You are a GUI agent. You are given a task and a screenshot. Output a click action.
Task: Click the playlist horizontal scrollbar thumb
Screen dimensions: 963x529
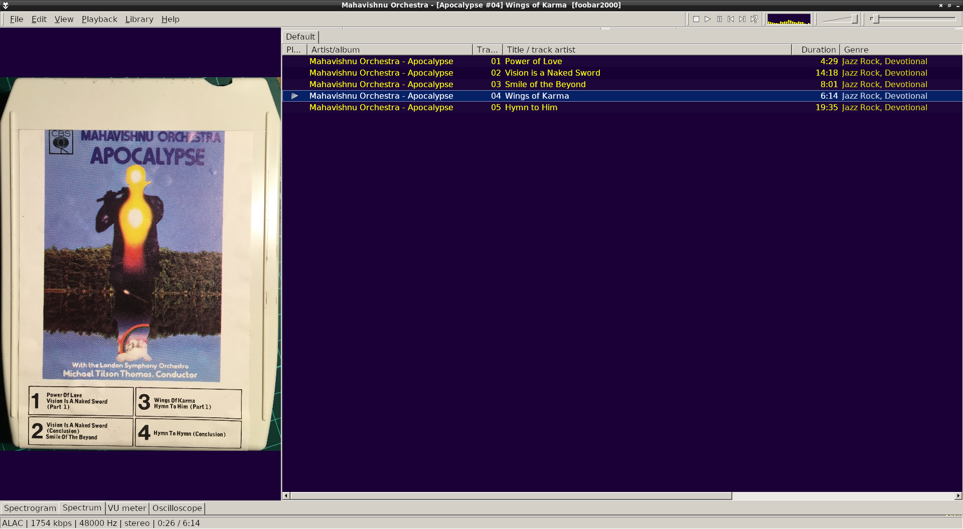point(511,496)
